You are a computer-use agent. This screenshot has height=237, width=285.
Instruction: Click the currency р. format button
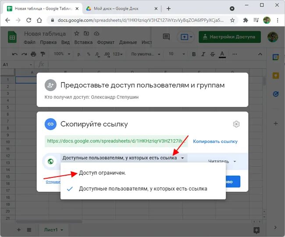coord(79,54)
